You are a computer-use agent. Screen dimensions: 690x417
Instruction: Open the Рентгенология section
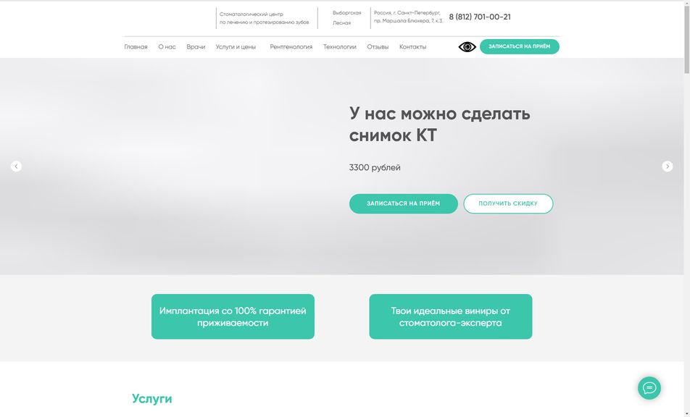291,46
